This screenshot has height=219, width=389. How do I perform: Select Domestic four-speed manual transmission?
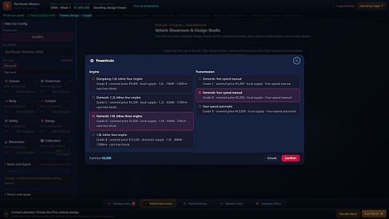pyautogui.click(x=247, y=95)
